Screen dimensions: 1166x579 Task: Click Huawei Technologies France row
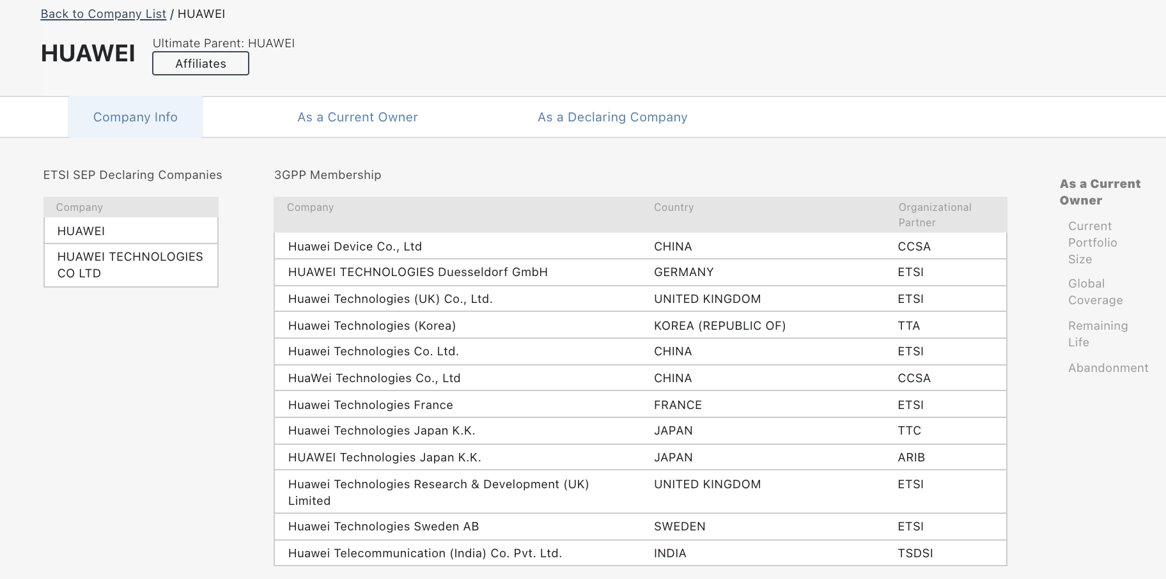(640, 405)
